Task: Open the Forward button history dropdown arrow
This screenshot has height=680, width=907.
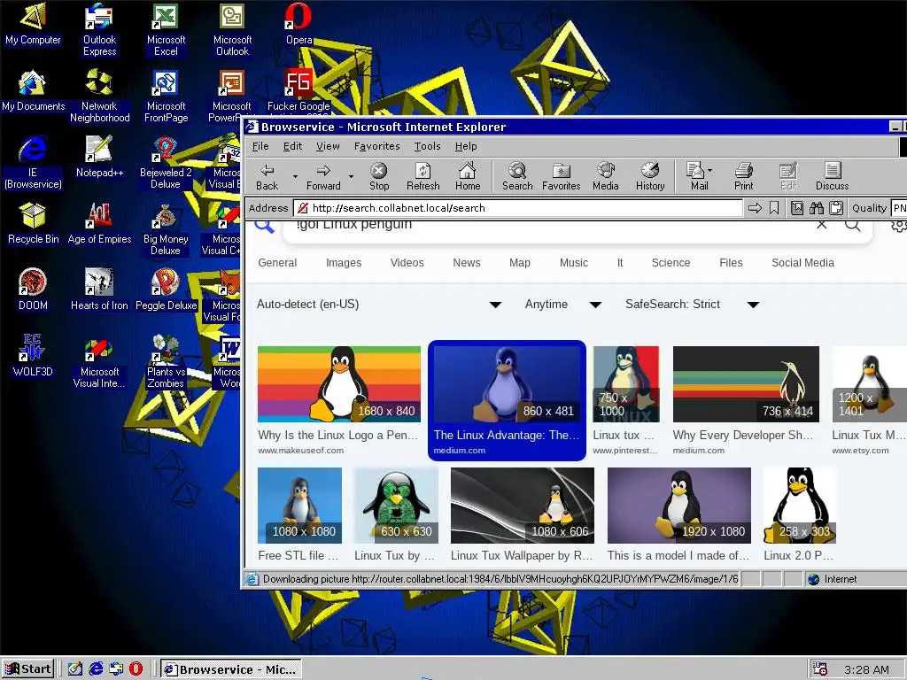Action: (x=351, y=176)
